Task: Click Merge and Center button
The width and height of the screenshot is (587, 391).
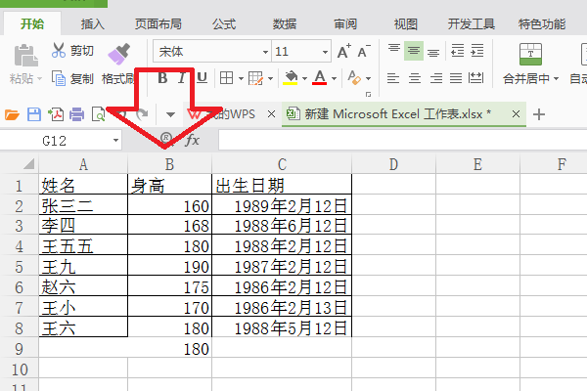Action: coord(530,63)
